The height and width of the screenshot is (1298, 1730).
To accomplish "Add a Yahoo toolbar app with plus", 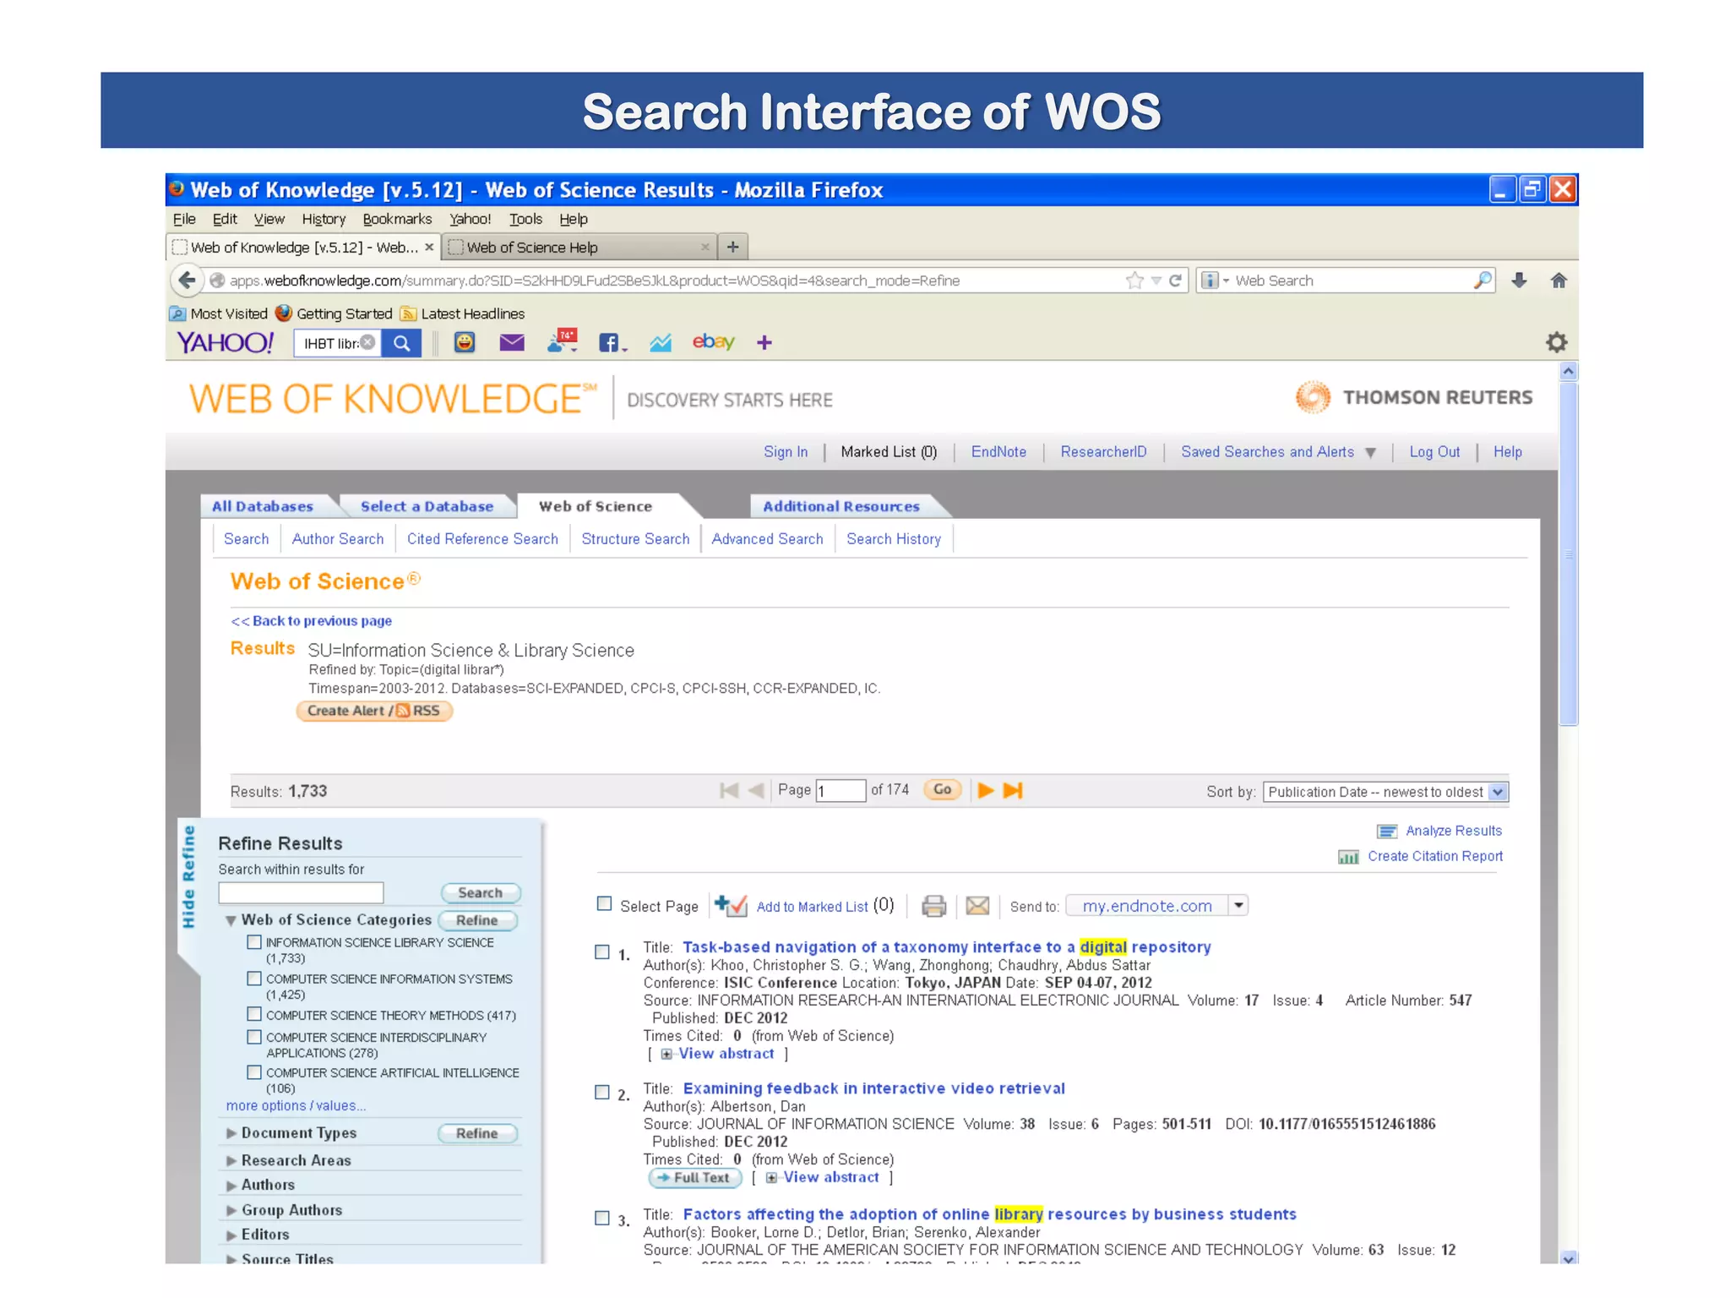I will tap(764, 342).
